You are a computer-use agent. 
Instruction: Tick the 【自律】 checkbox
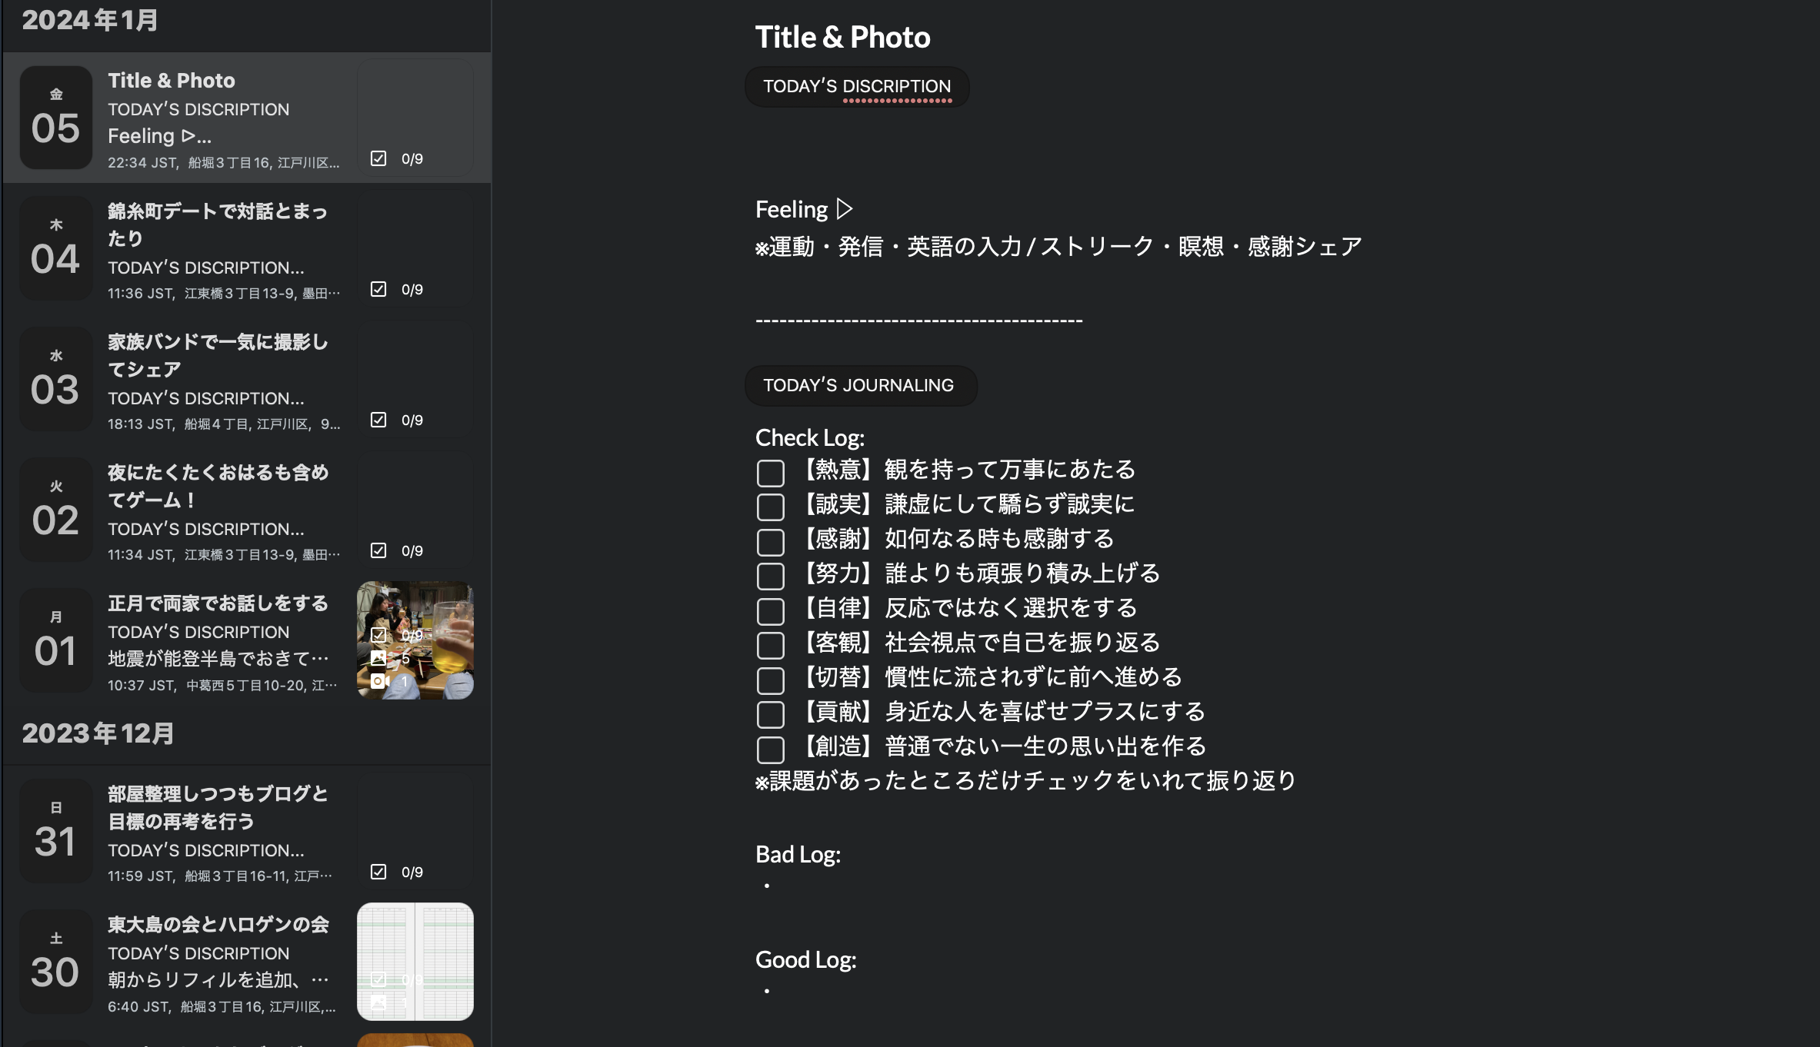pyautogui.click(x=770, y=610)
